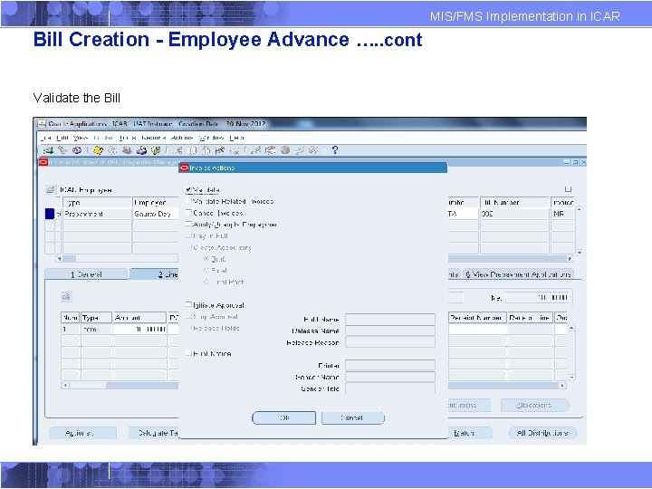Open the File menu
Image resolution: width=652 pixels, height=489 pixels.
[x=46, y=138]
